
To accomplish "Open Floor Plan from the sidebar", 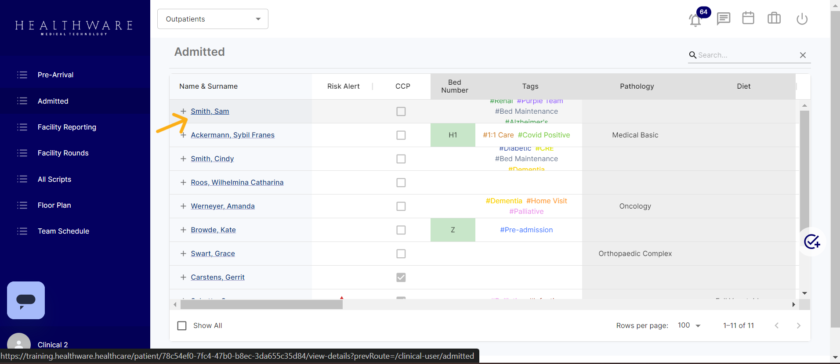I will [x=54, y=205].
